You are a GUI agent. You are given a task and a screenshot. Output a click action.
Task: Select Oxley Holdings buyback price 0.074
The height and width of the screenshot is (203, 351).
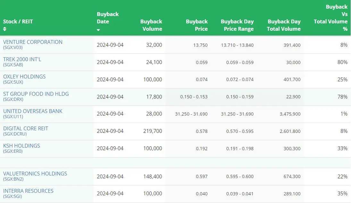202,80
